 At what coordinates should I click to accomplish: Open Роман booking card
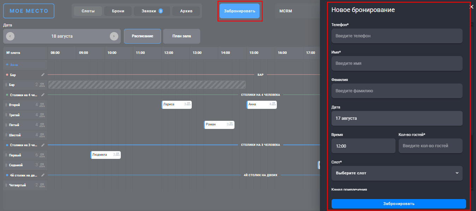point(219,124)
